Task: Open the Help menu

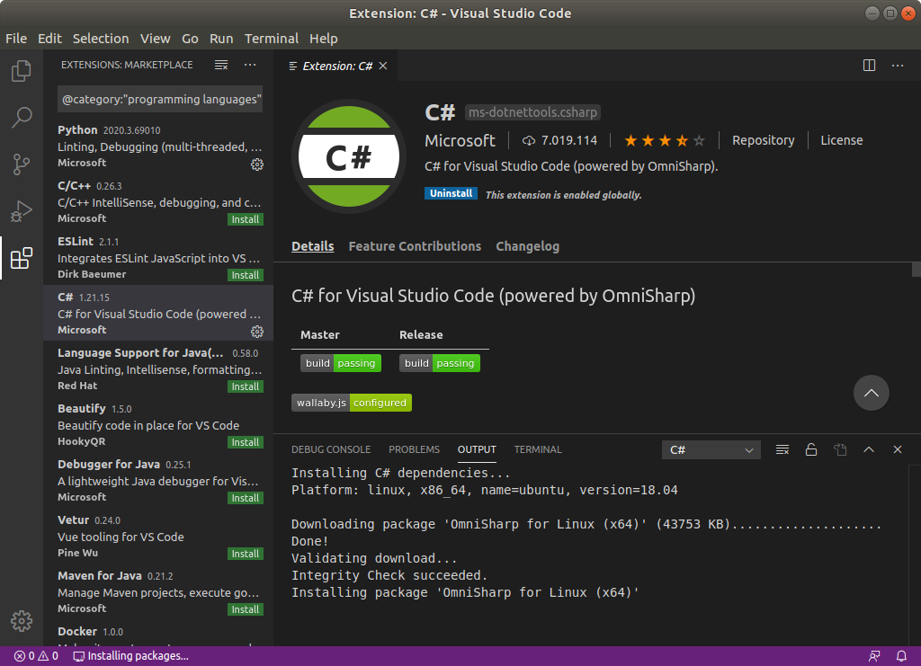Action: (x=324, y=39)
